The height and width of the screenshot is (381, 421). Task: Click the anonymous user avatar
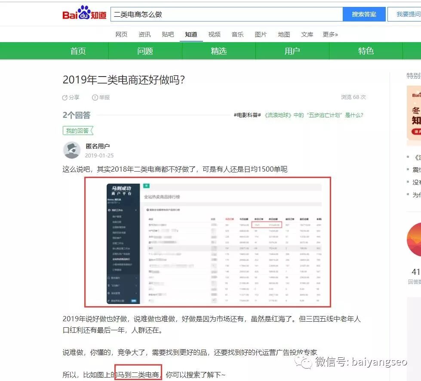click(72, 150)
